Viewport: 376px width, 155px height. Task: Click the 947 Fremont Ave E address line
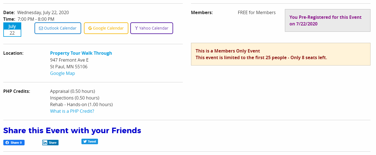tap(69, 60)
